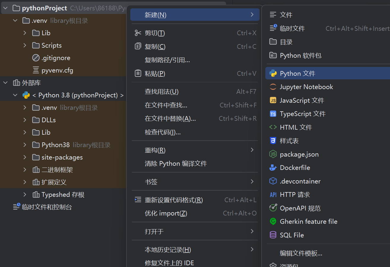Expand the DLLs folder
390x267 pixels.
(25, 120)
